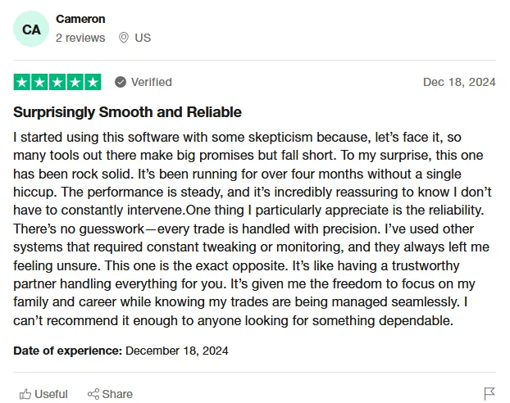Click the first green rating star
The height and width of the screenshot is (403, 510).
click(x=22, y=82)
